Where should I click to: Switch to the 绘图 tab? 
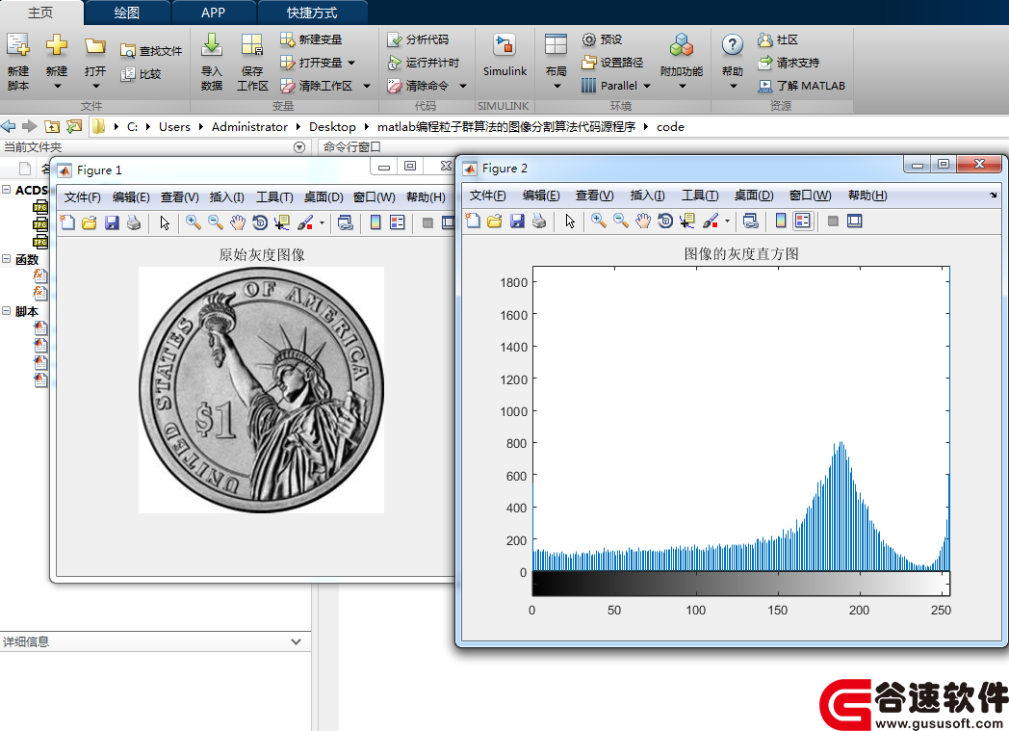(127, 13)
